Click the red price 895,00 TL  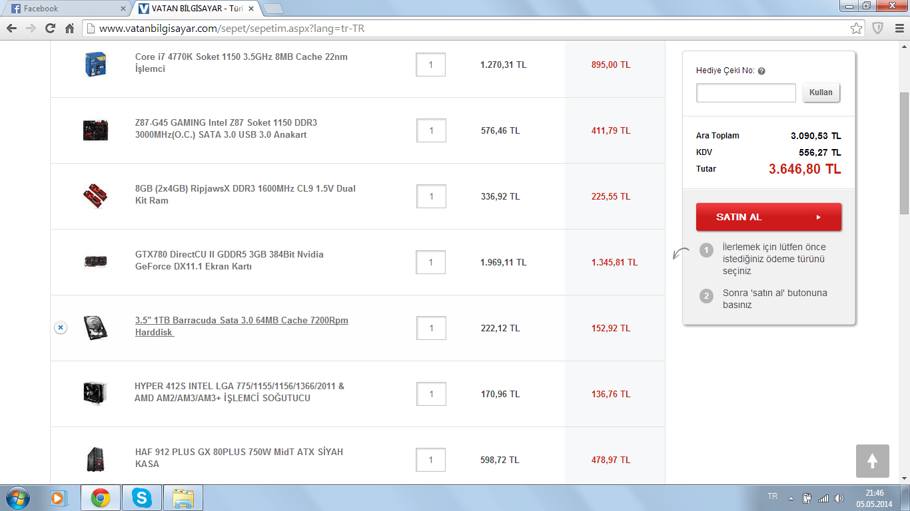point(611,65)
